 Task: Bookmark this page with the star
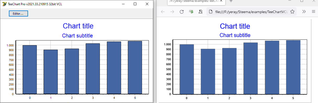click(x=292, y=12)
